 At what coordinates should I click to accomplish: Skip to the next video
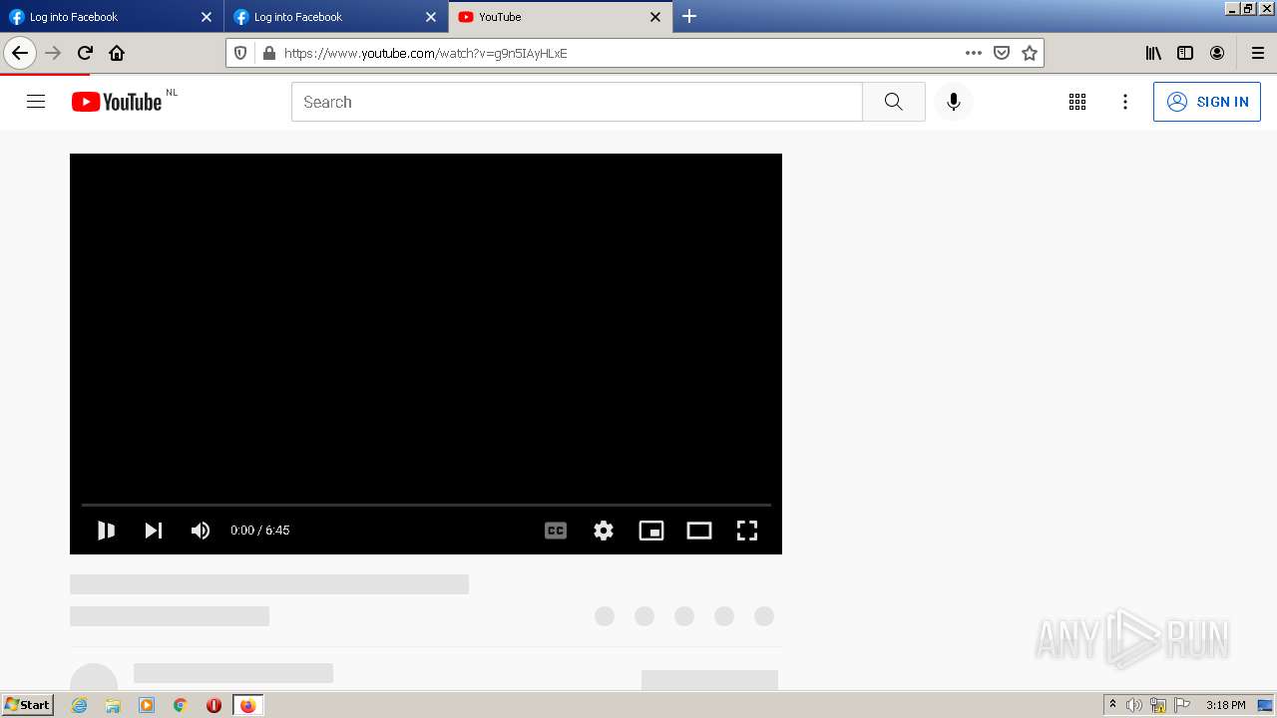click(x=154, y=531)
